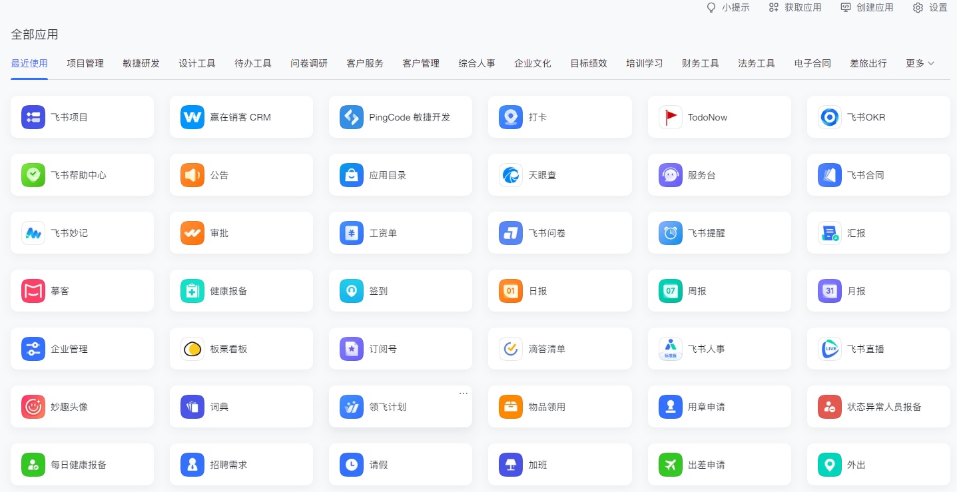
Task: Launch 赢在销客 CRM
Action: pyautogui.click(x=241, y=117)
